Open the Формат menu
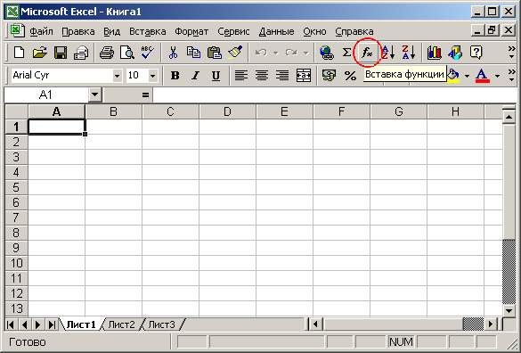 click(x=191, y=31)
